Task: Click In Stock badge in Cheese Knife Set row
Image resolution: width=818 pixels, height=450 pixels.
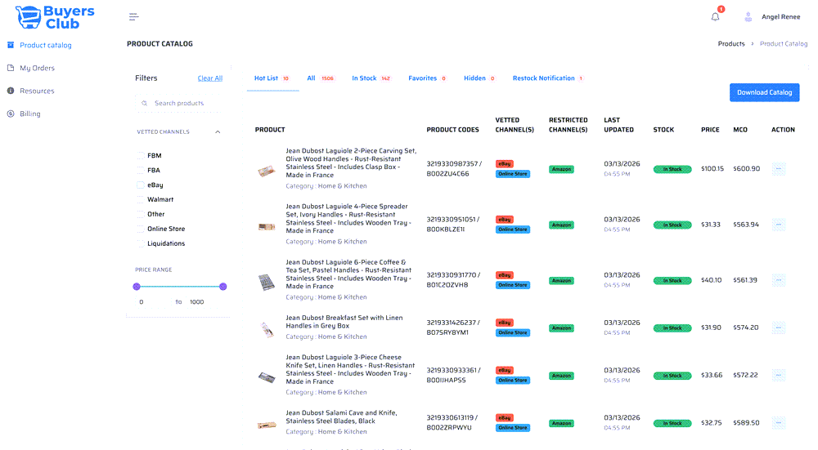Action: click(672, 376)
